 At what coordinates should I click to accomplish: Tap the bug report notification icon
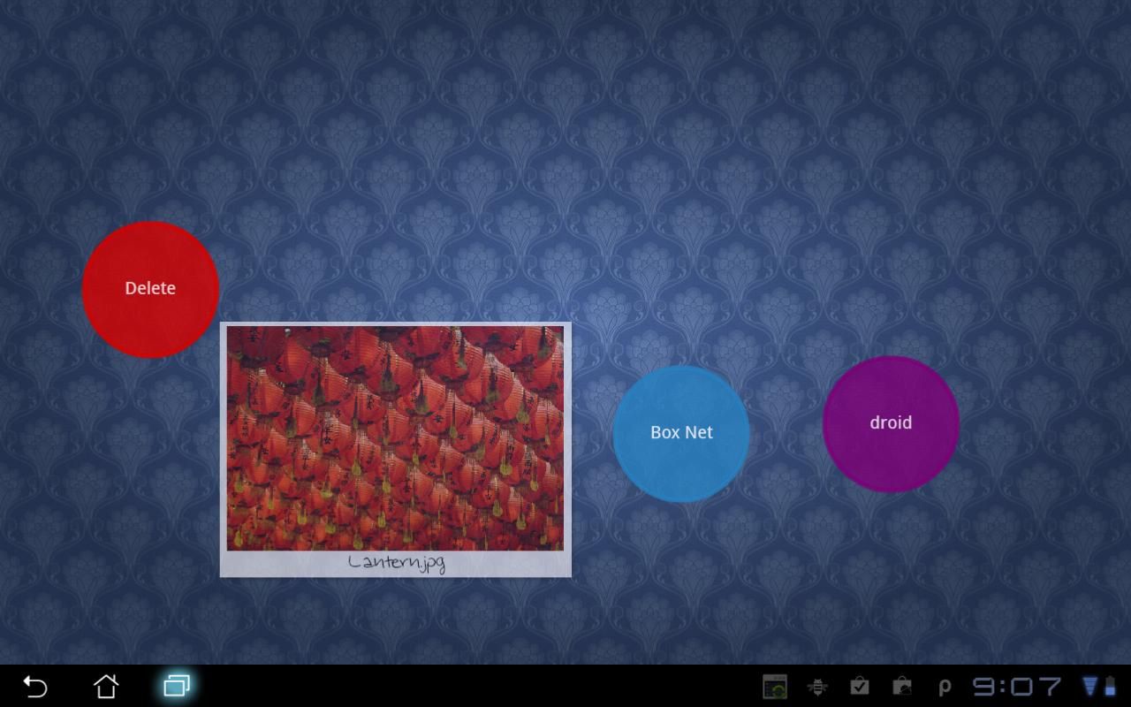pos(817,686)
